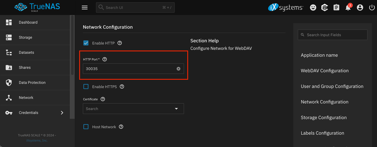Click the Network nodes icon

(9, 98)
